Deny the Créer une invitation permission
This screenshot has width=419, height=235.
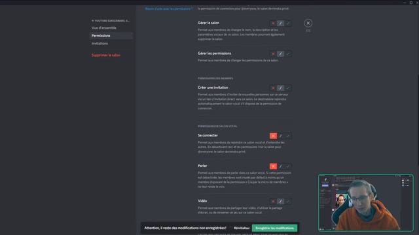pos(273,88)
